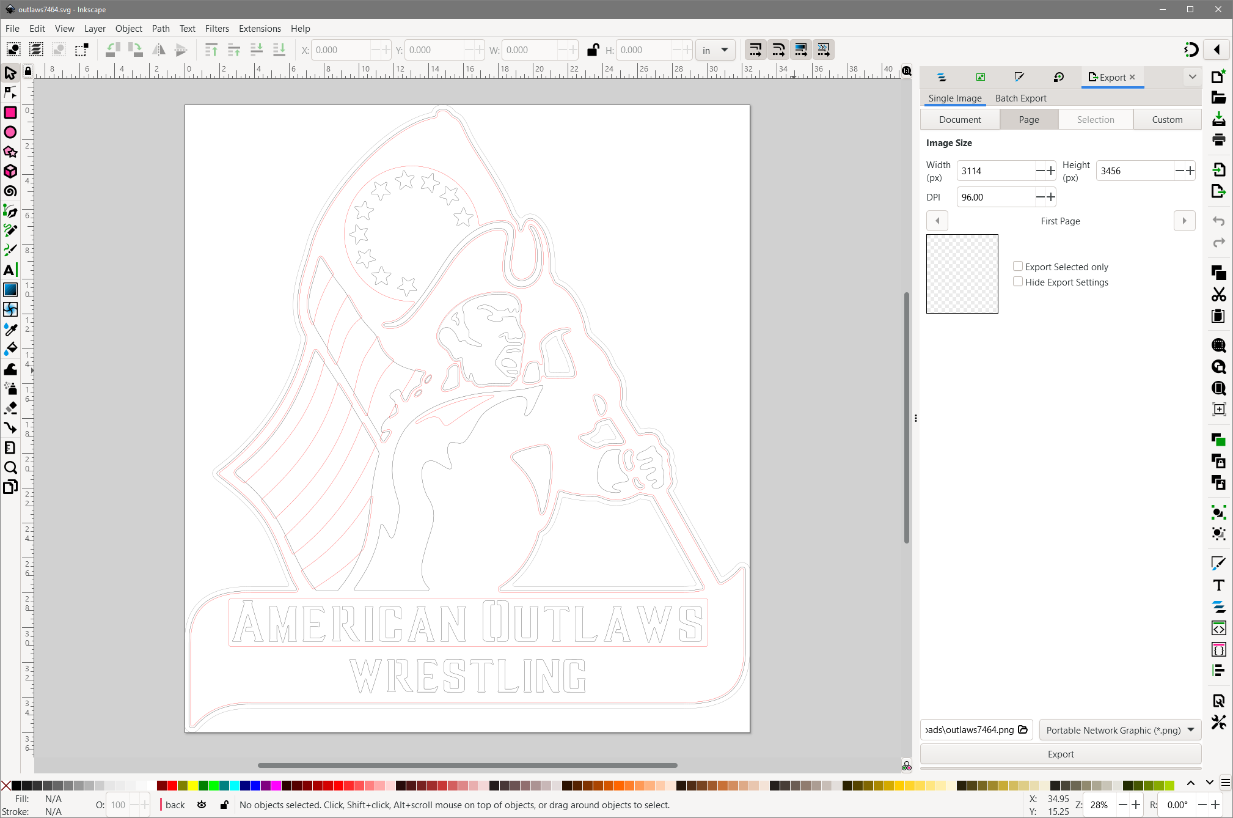Select the Paint Bucket tool
This screenshot has width=1233, height=818.
[x=10, y=349]
